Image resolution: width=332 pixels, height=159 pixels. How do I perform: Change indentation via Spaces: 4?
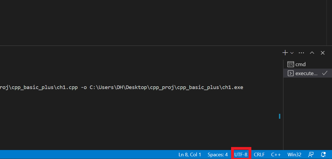[x=218, y=155]
